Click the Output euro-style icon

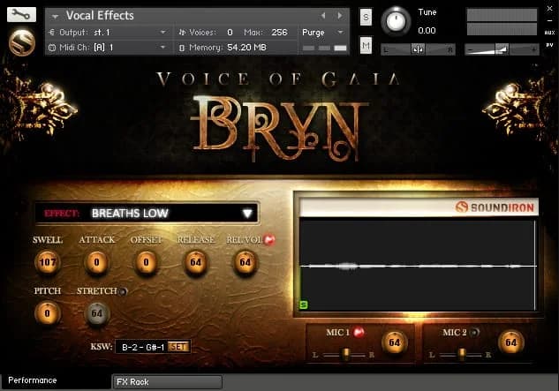pos(52,32)
